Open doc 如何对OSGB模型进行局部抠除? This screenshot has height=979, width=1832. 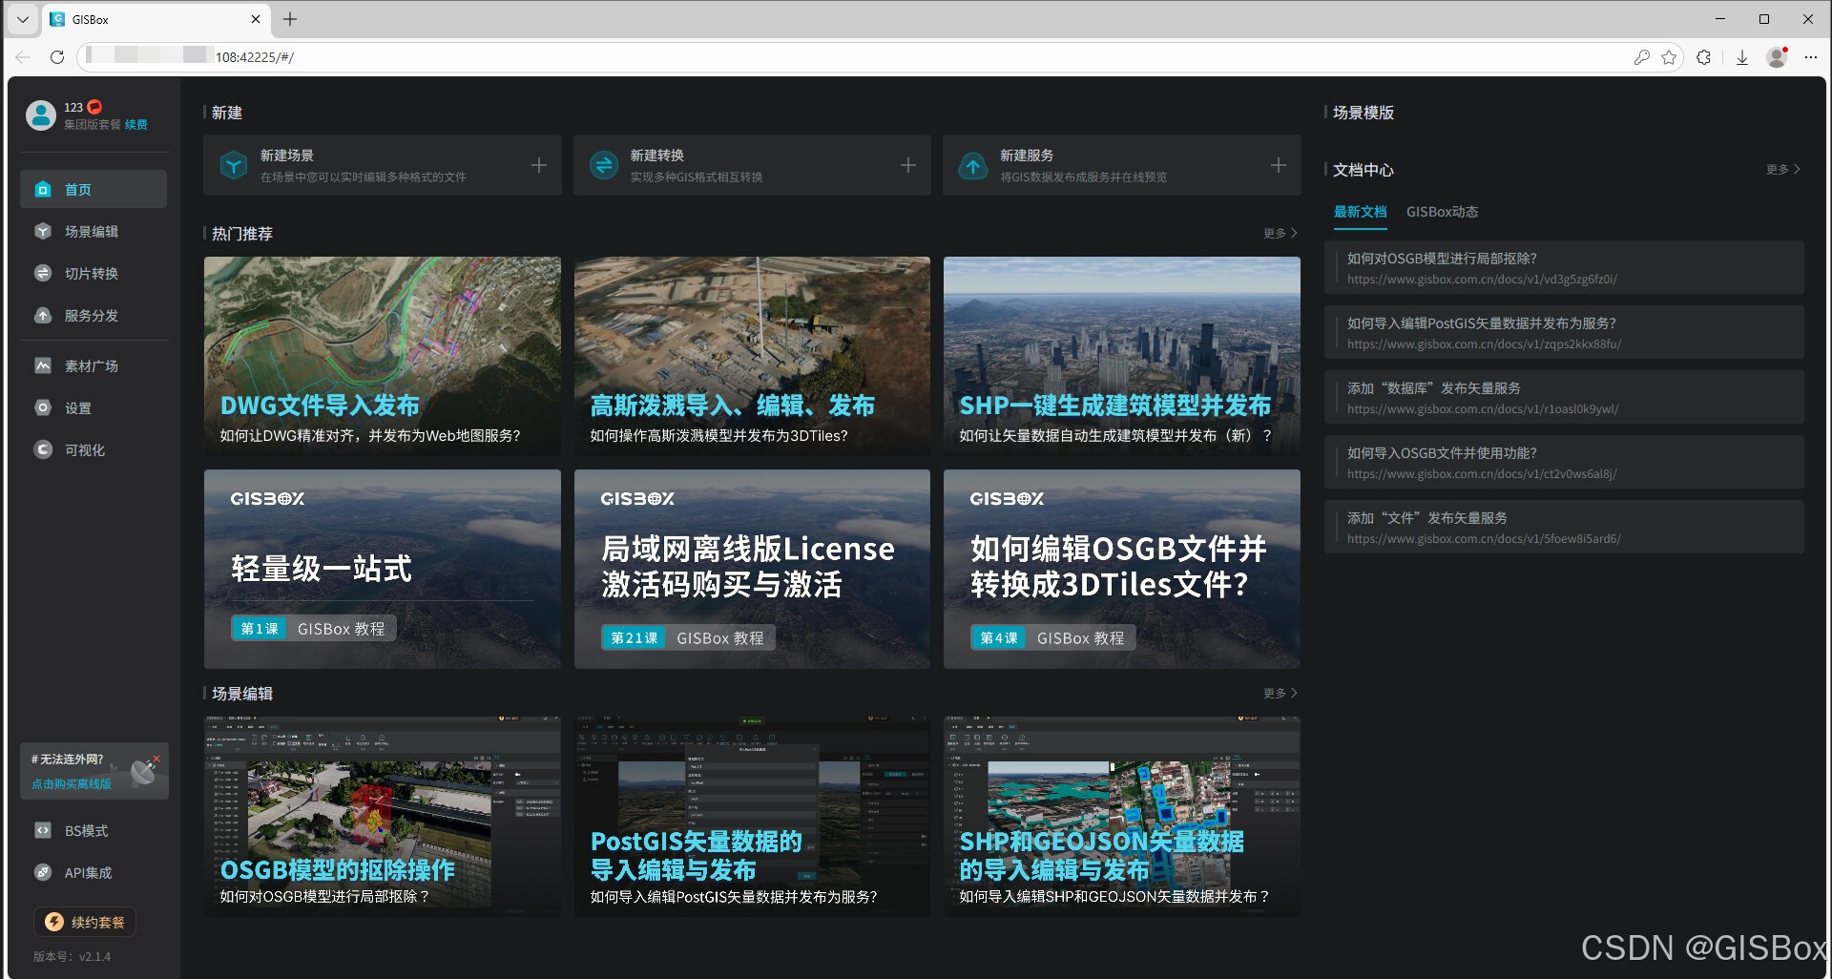(x=1564, y=267)
